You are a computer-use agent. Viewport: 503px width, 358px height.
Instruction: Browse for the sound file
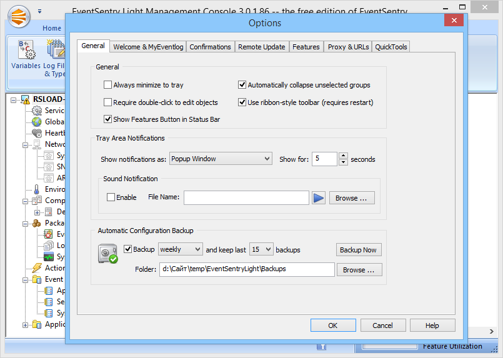(352, 198)
